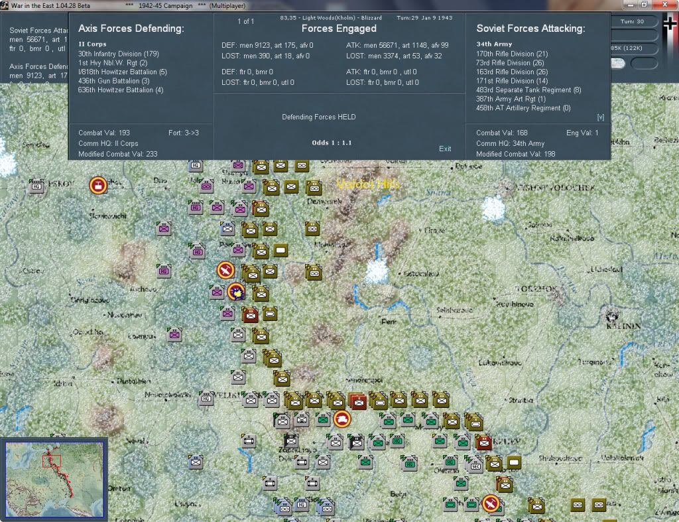Click the 458th AT Artillery Regiment (0) entry
The width and height of the screenshot is (679, 522).
(523, 108)
